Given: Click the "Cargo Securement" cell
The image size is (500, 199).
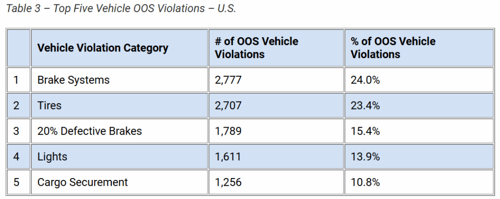Looking at the screenshot, I should (83, 182).
